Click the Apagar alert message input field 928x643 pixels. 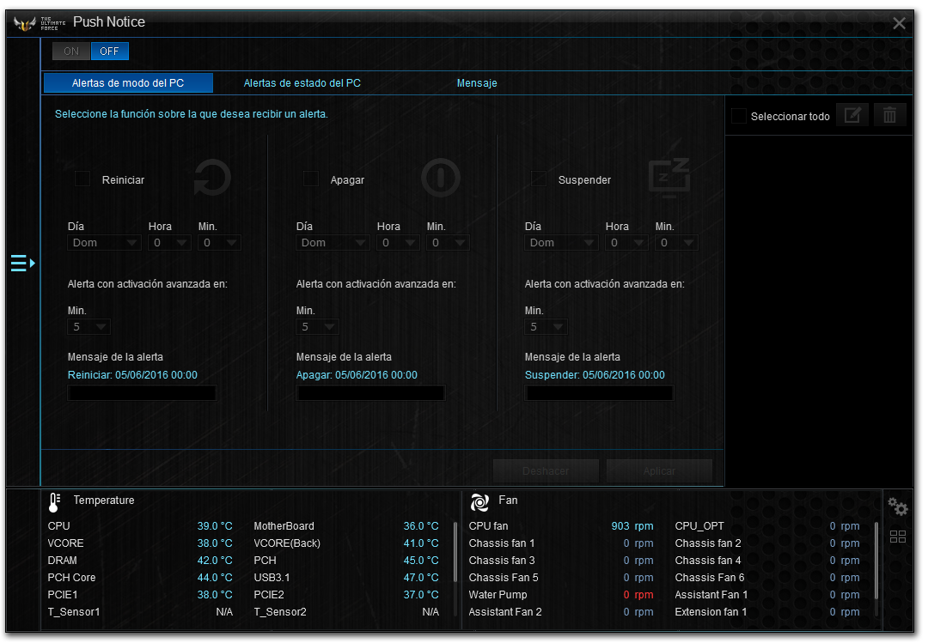pyautogui.click(x=370, y=393)
